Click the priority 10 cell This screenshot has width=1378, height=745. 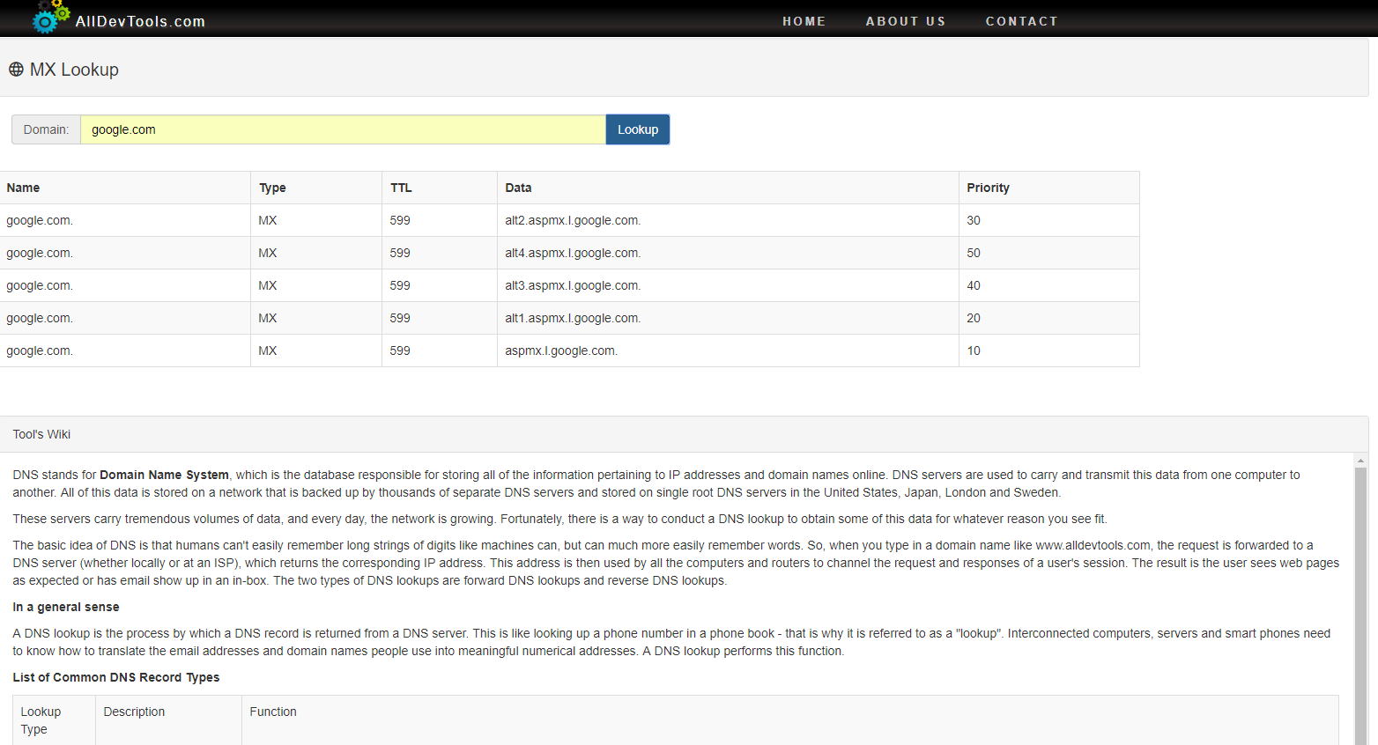pyautogui.click(x=1049, y=350)
